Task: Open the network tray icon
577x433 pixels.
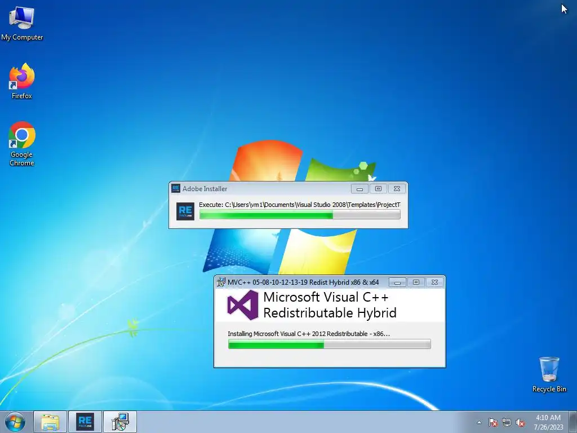Action: pyautogui.click(x=507, y=422)
